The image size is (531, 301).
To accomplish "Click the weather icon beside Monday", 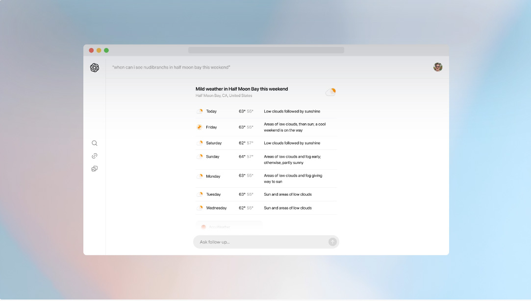I will click(x=200, y=176).
